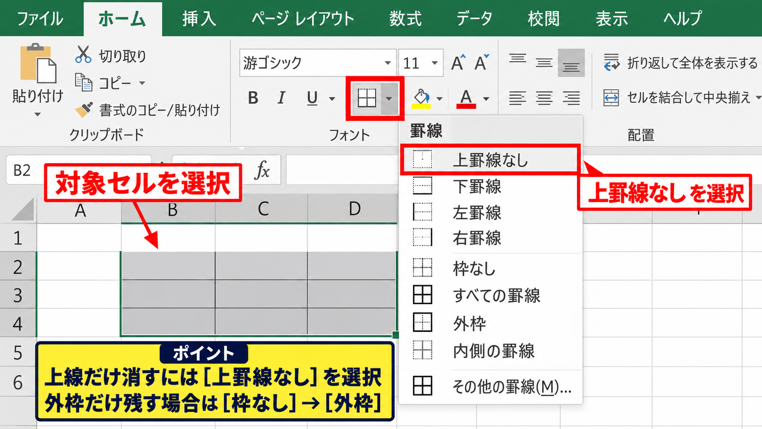Click セルを結合して中央揃え button
The height and width of the screenshot is (429, 762).
pos(681,98)
